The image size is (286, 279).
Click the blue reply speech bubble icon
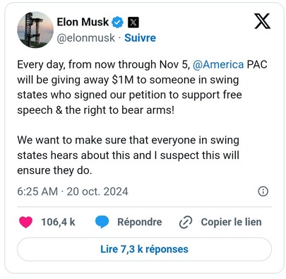tap(102, 222)
